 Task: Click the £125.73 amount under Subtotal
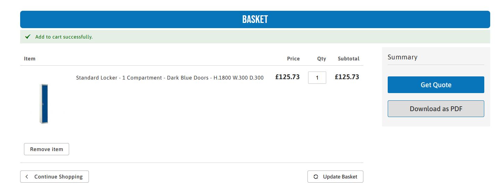[347, 77]
